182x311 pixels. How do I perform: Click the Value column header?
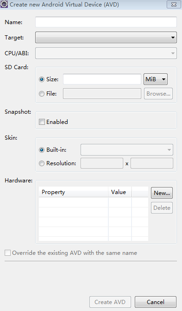(119, 192)
